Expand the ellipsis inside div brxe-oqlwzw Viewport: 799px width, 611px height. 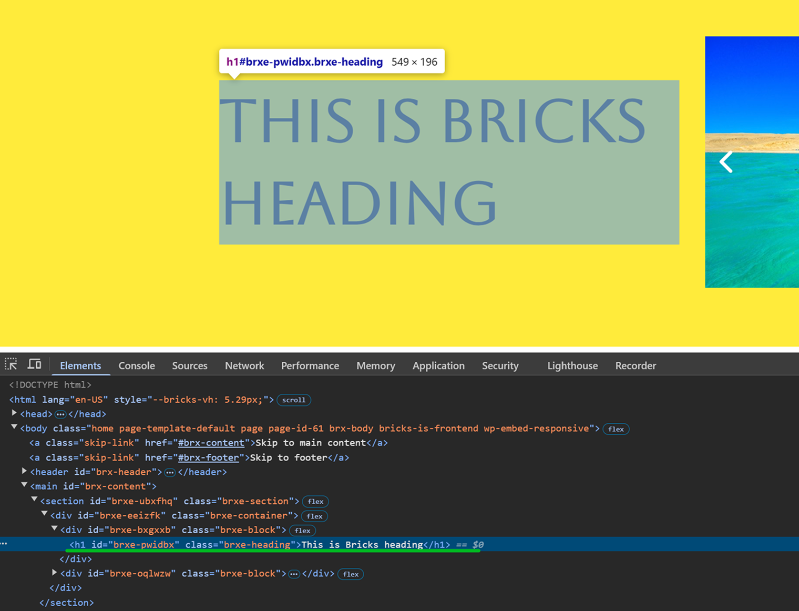294,574
